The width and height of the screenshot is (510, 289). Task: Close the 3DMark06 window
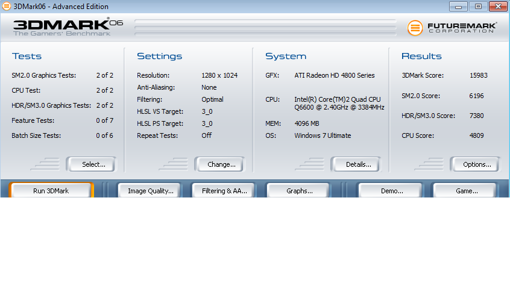(499, 6)
